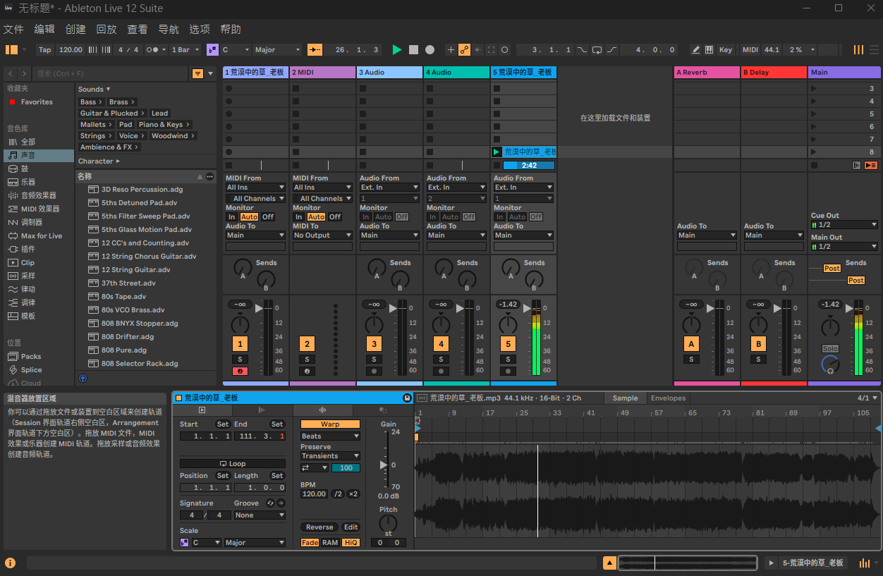Open the 回放 menu
The image size is (883, 576).
pos(106,29)
